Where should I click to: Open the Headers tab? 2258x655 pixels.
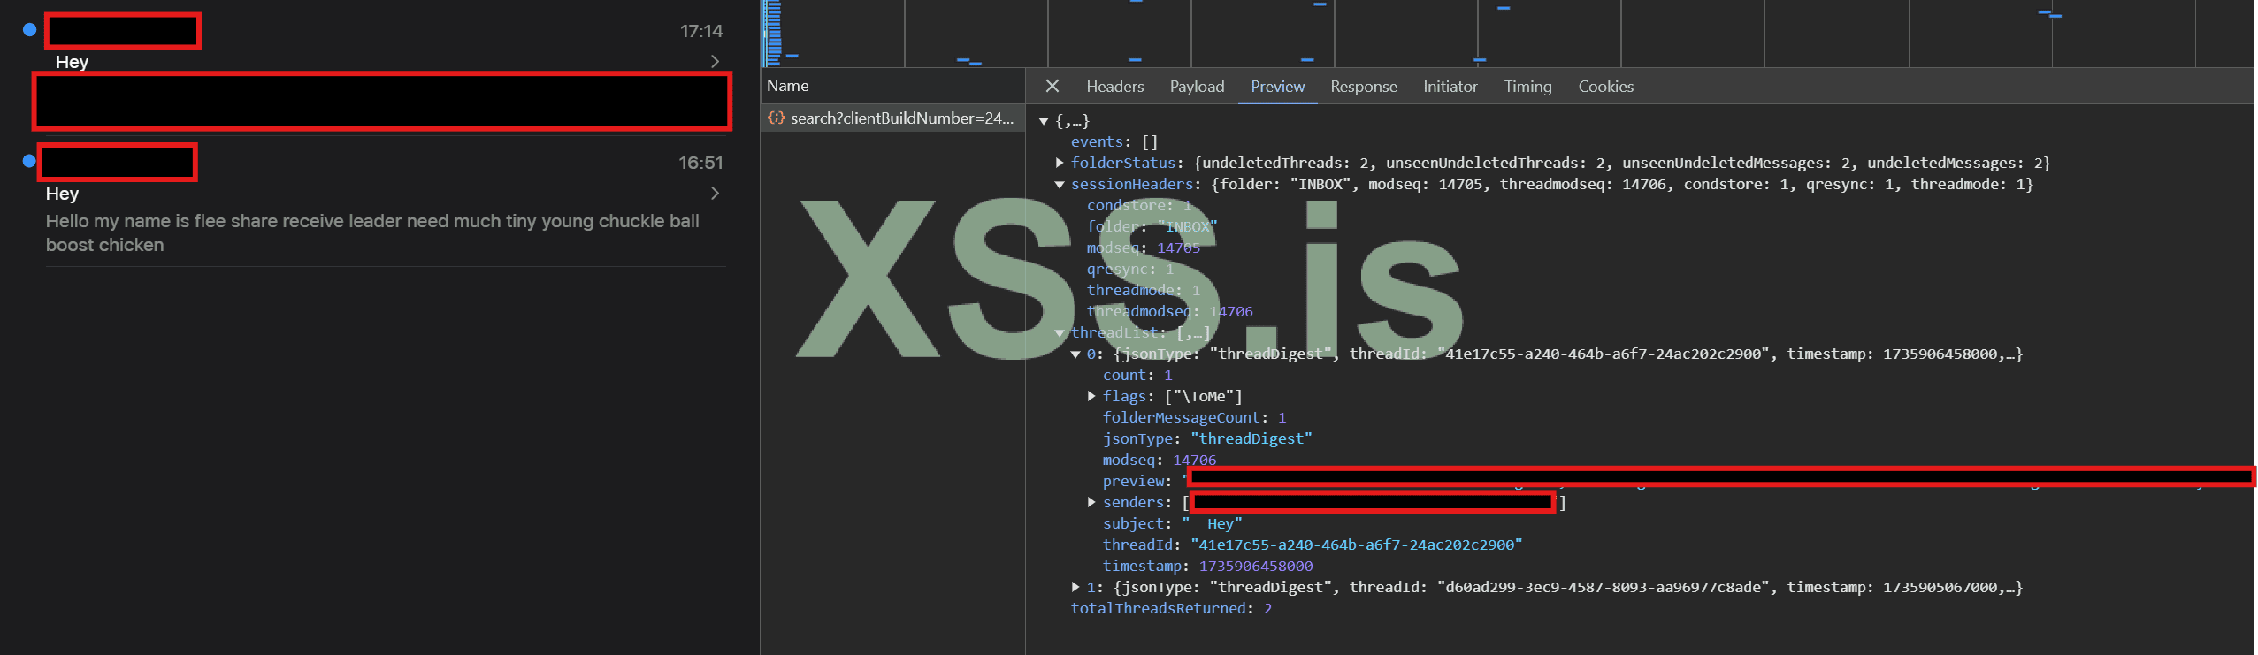(1114, 86)
